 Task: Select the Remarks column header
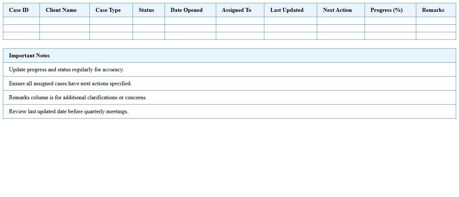point(436,10)
